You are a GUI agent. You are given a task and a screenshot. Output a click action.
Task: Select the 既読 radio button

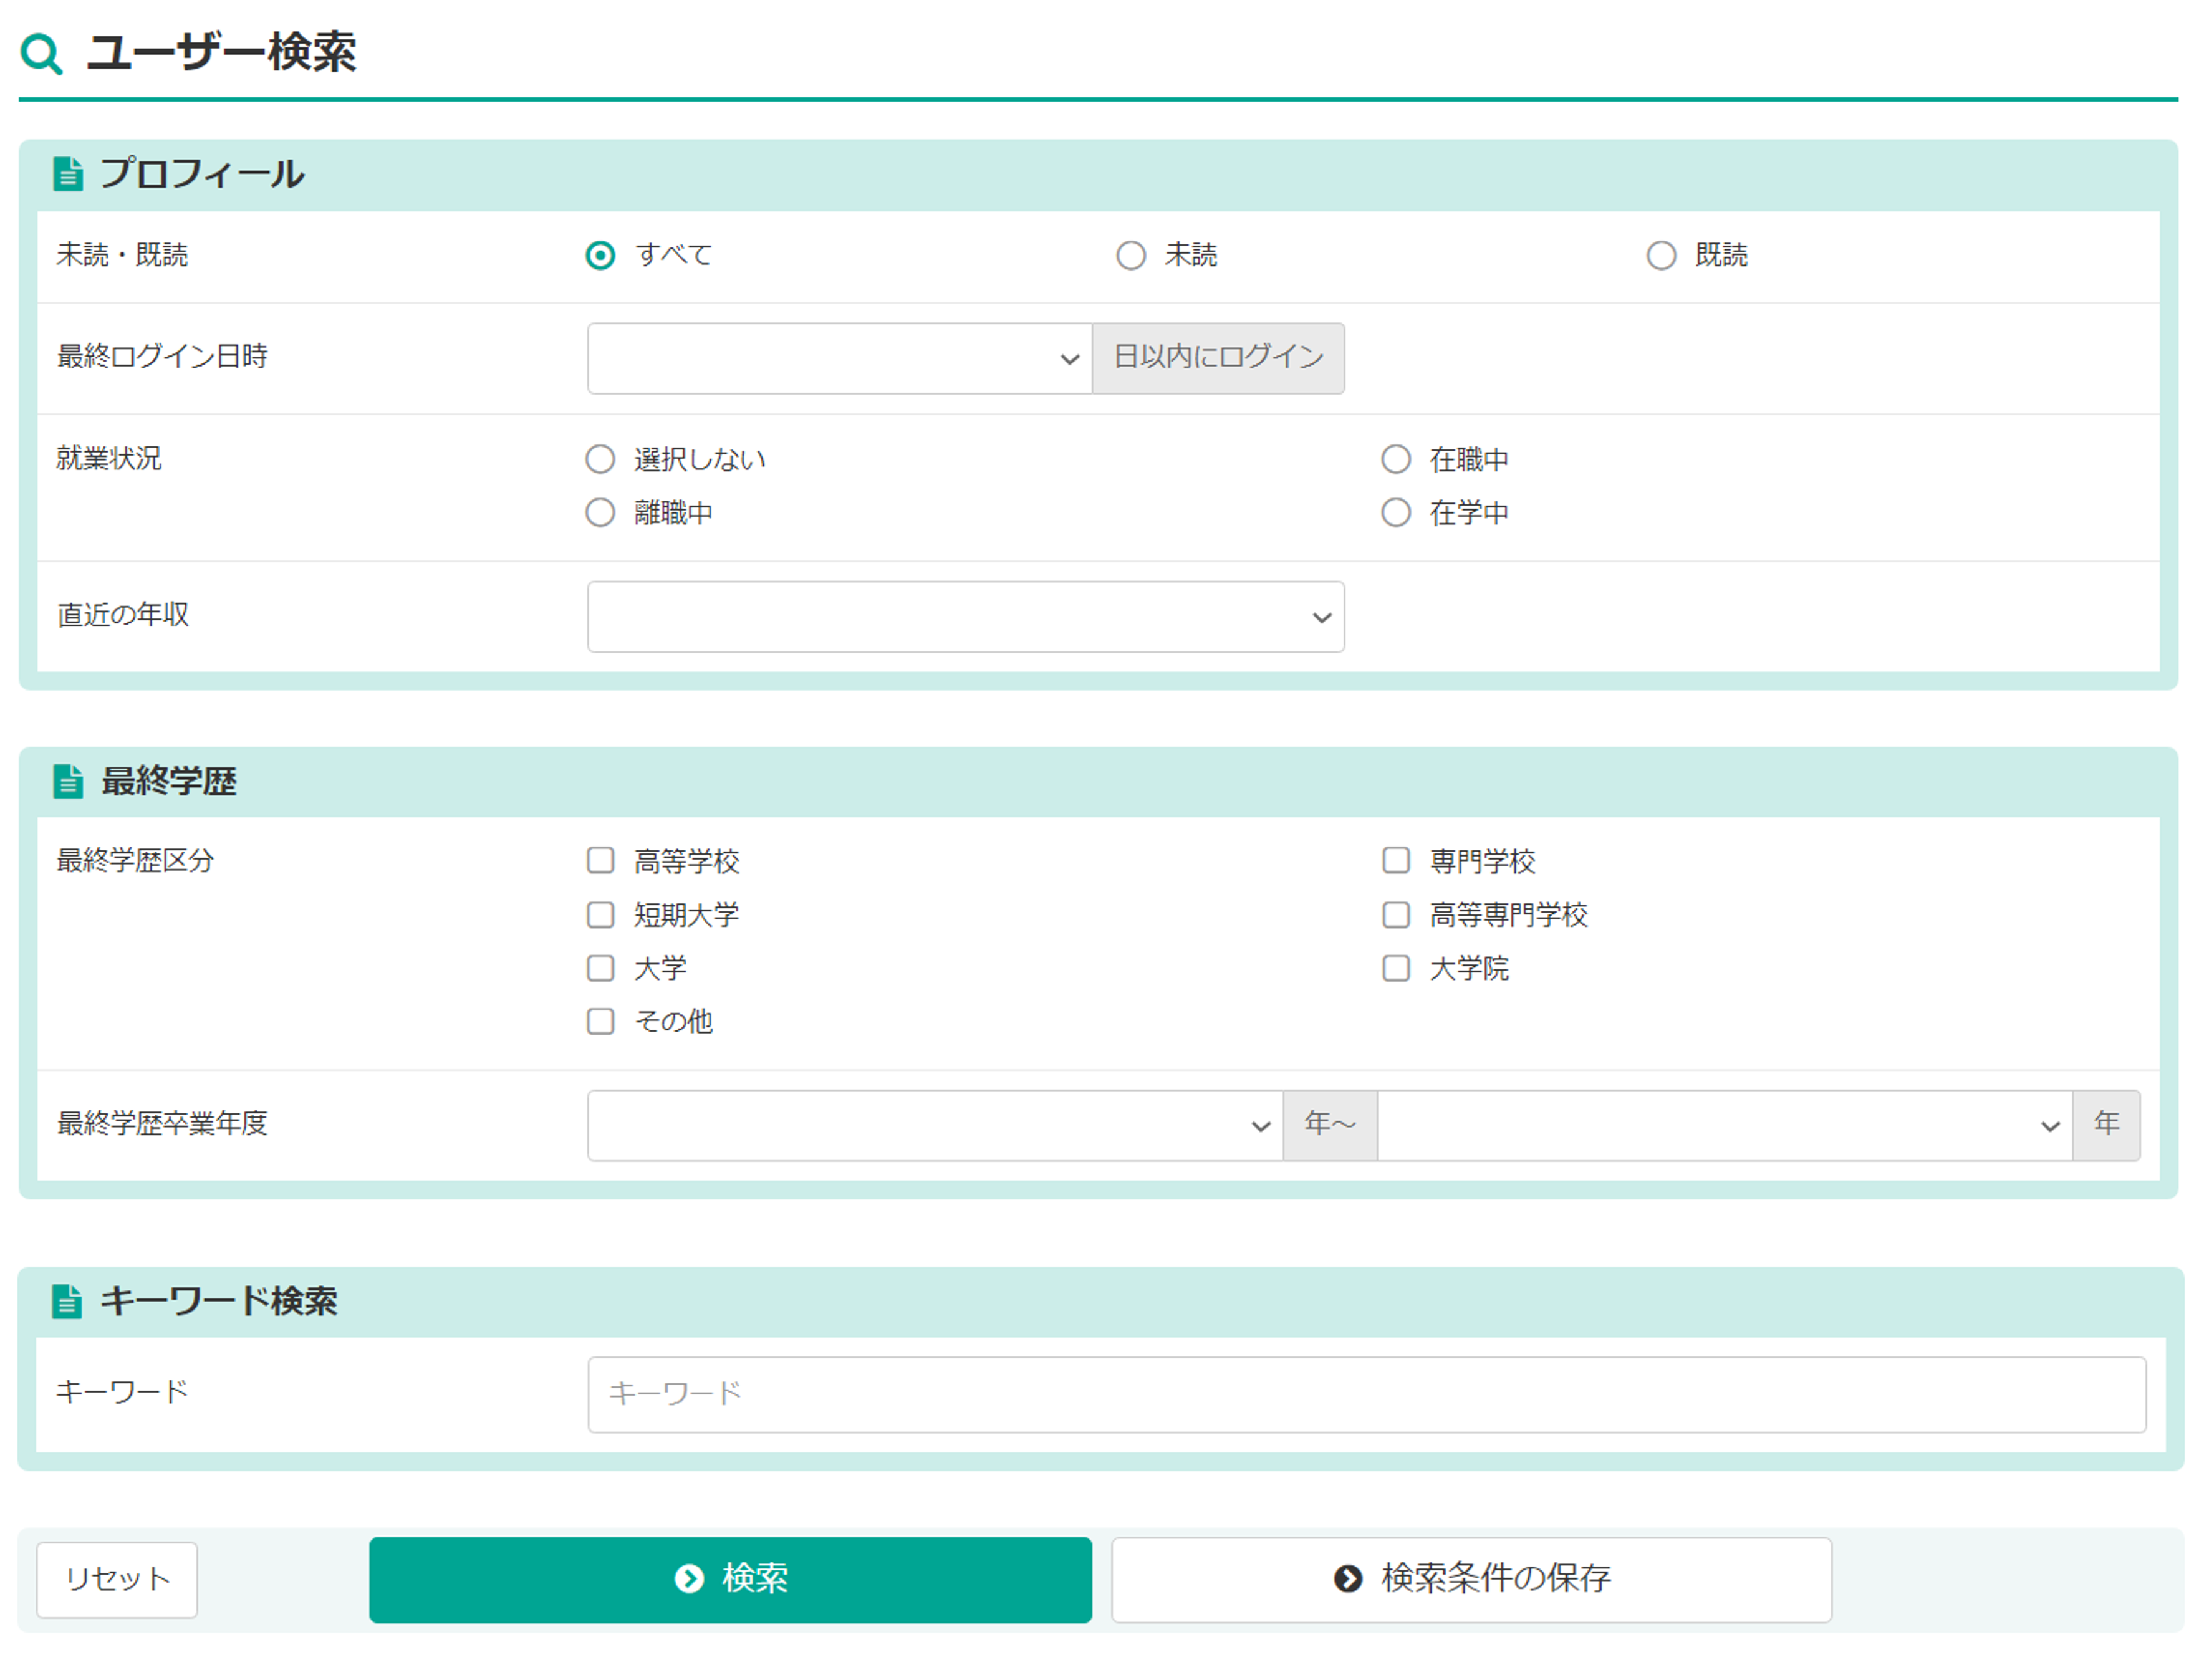click(1660, 256)
